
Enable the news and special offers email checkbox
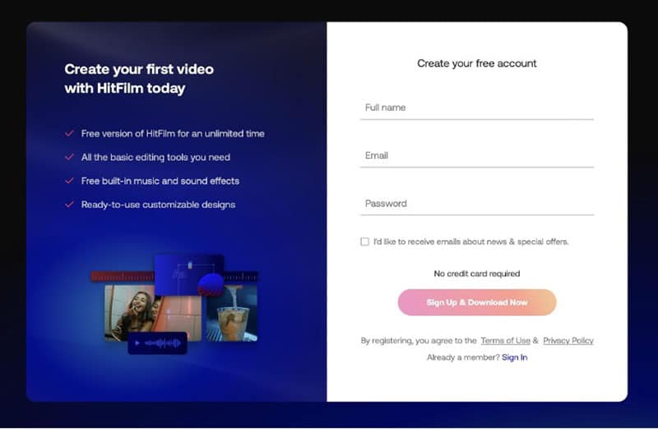[x=364, y=242]
